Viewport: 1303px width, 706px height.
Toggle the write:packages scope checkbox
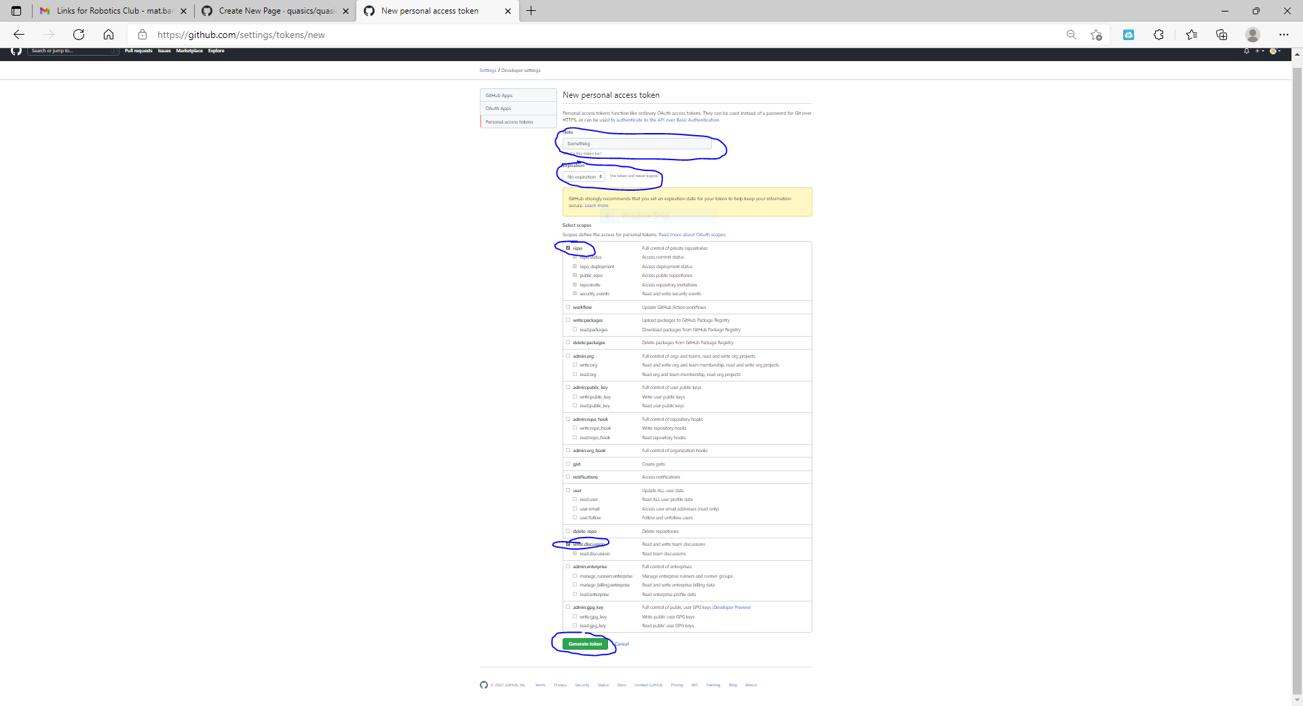tap(568, 320)
